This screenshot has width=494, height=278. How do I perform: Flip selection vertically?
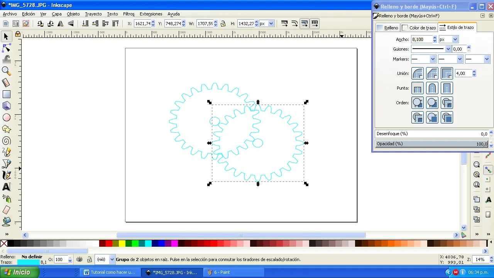click(x=71, y=24)
